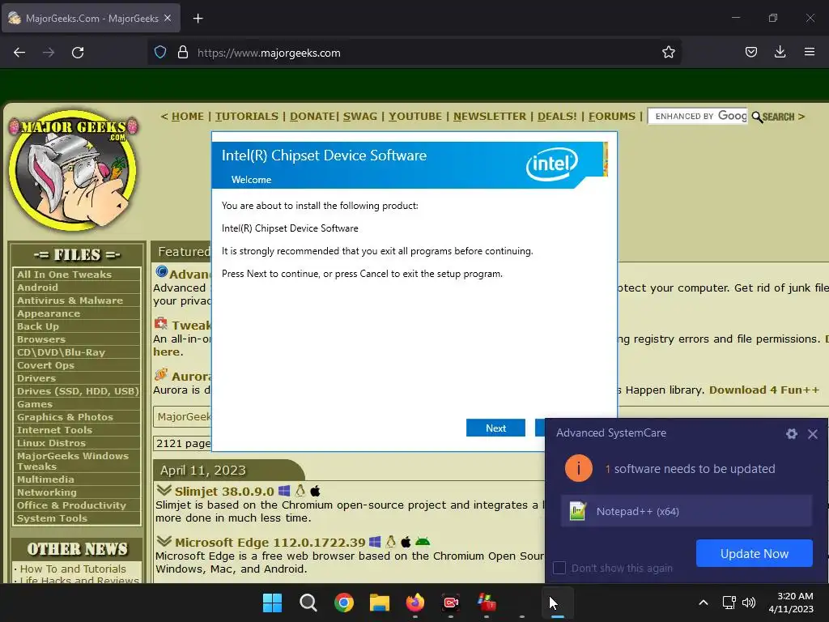Open the FORUMS menu link
Screen dimensions: 829x622
click(612, 117)
